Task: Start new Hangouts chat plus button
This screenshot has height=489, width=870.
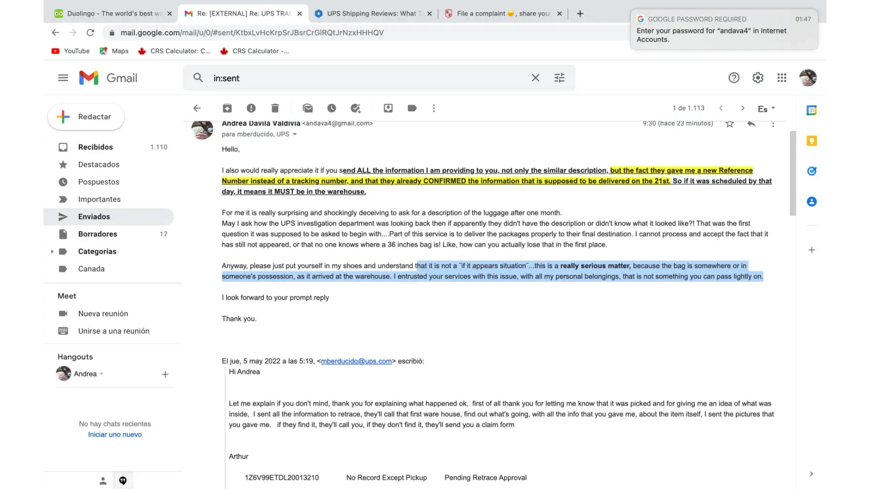Action: pyautogui.click(x=165, y=374)
